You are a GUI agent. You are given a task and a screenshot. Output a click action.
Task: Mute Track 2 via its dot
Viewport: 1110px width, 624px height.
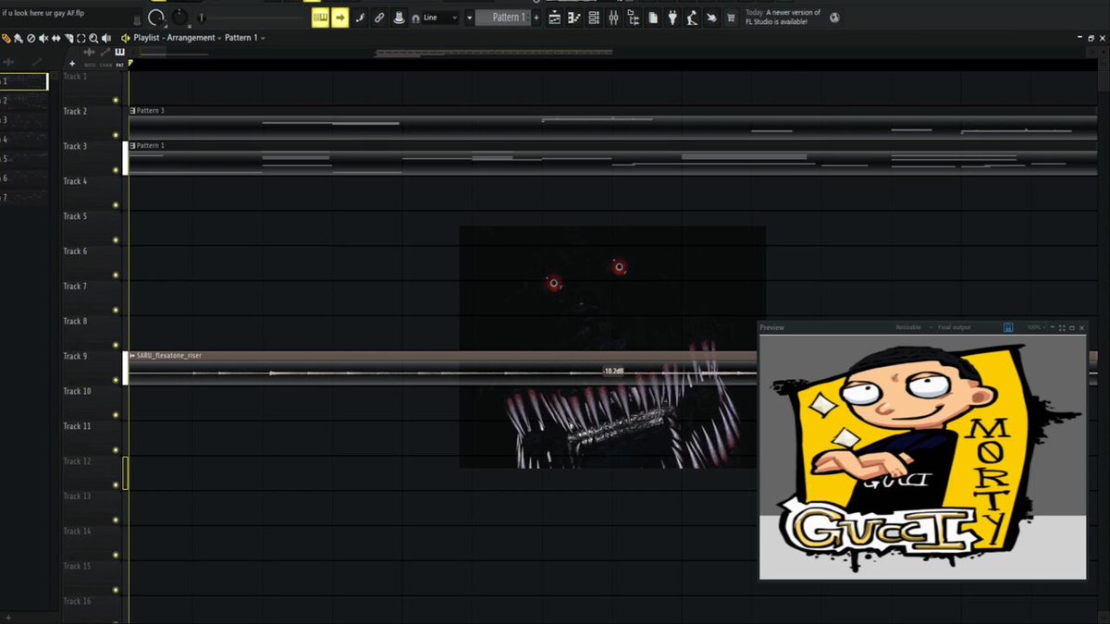116,135
